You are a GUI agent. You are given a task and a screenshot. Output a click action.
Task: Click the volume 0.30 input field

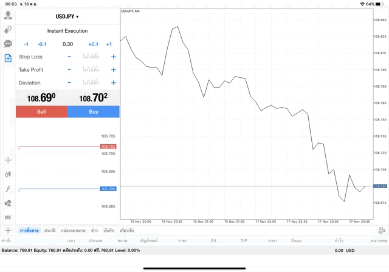(x=67, y=44)
